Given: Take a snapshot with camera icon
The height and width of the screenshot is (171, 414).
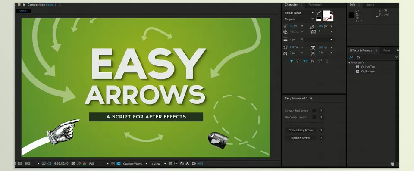Looking at the screenshot, I should (x=73, y=164).
